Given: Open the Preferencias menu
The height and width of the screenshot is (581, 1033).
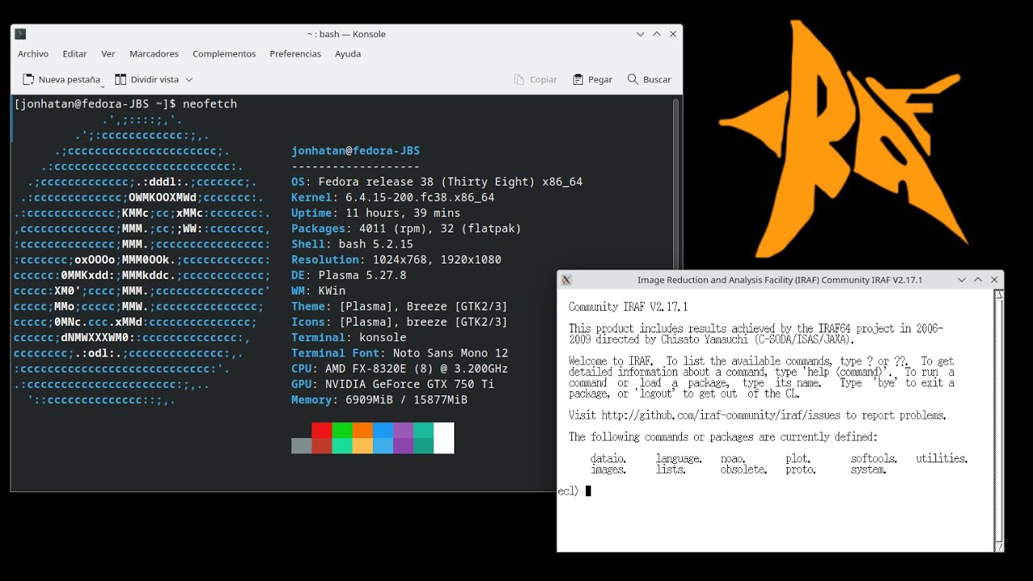Looking at the screenshot, I should (295, 54).
